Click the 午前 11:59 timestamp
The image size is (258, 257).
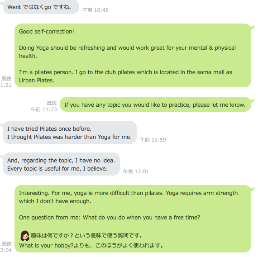(153, 140)
